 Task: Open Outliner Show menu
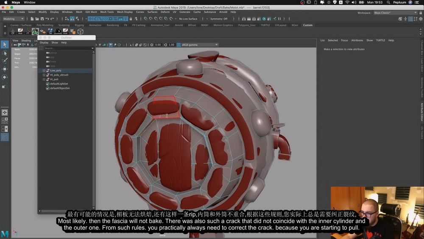(55, 42)
